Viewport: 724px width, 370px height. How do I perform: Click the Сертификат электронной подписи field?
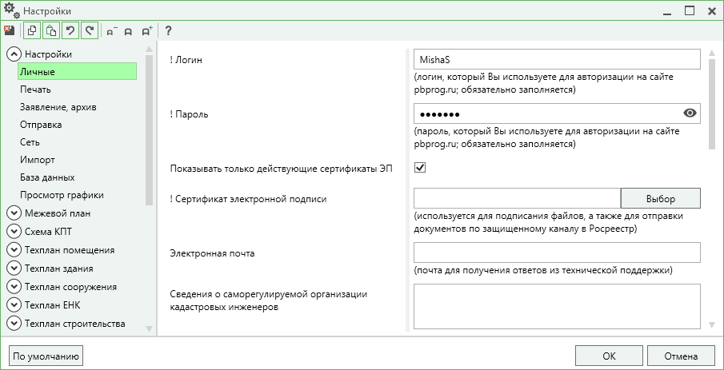pyautogui.click(x=517, y=198)
